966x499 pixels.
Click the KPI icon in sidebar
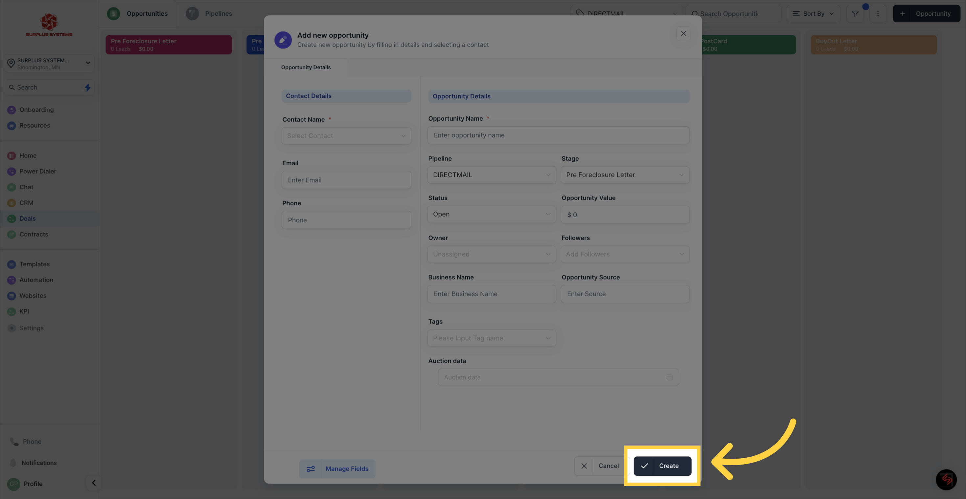[x=11, y=311]
